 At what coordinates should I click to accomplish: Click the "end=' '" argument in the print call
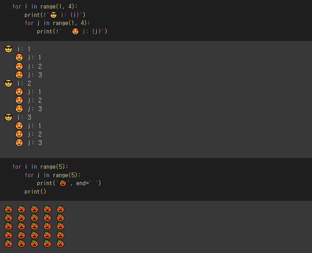pyautogui.click(x=87, y=183)
